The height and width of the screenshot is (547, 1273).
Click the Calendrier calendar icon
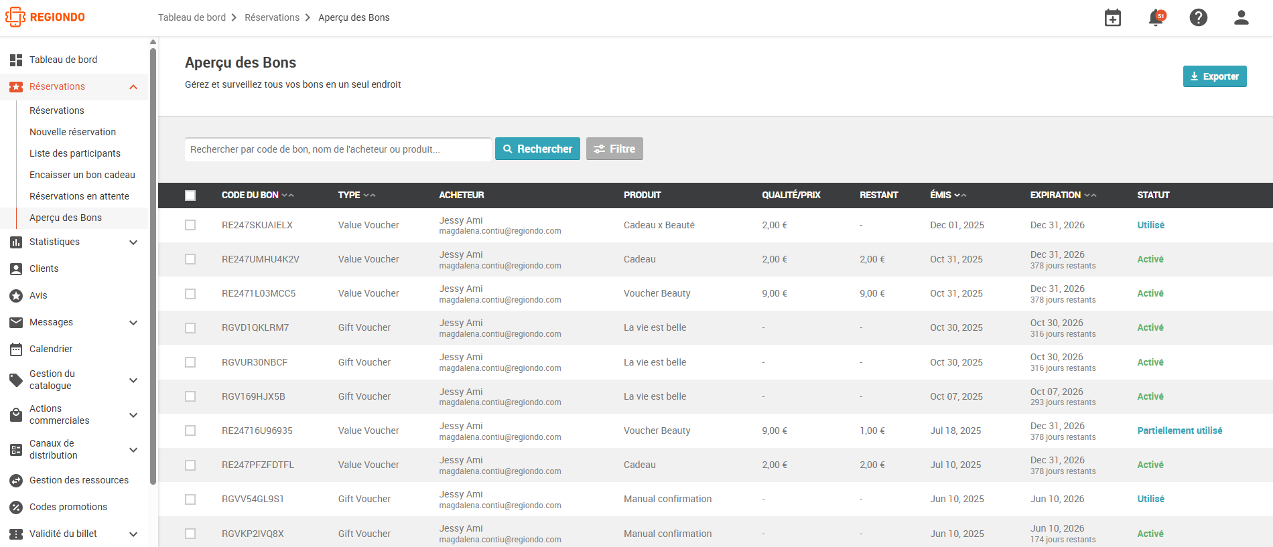point(16,349)
